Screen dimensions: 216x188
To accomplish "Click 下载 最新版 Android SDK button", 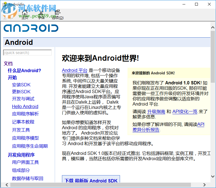I will point(91,179).
